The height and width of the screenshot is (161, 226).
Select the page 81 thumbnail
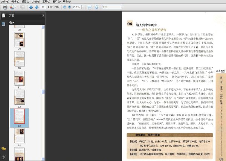[x=20, y=78]
